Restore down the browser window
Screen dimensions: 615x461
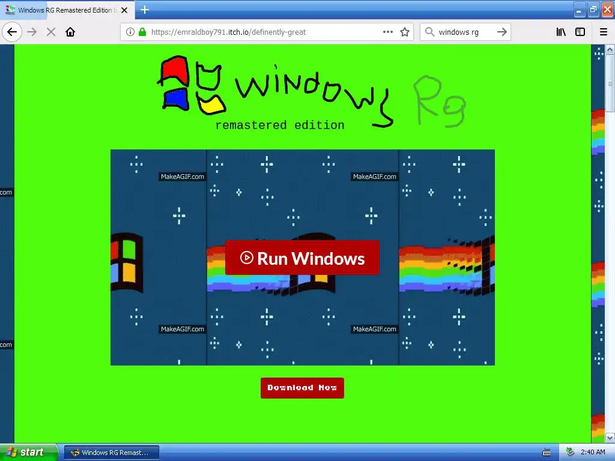point(593,10)
